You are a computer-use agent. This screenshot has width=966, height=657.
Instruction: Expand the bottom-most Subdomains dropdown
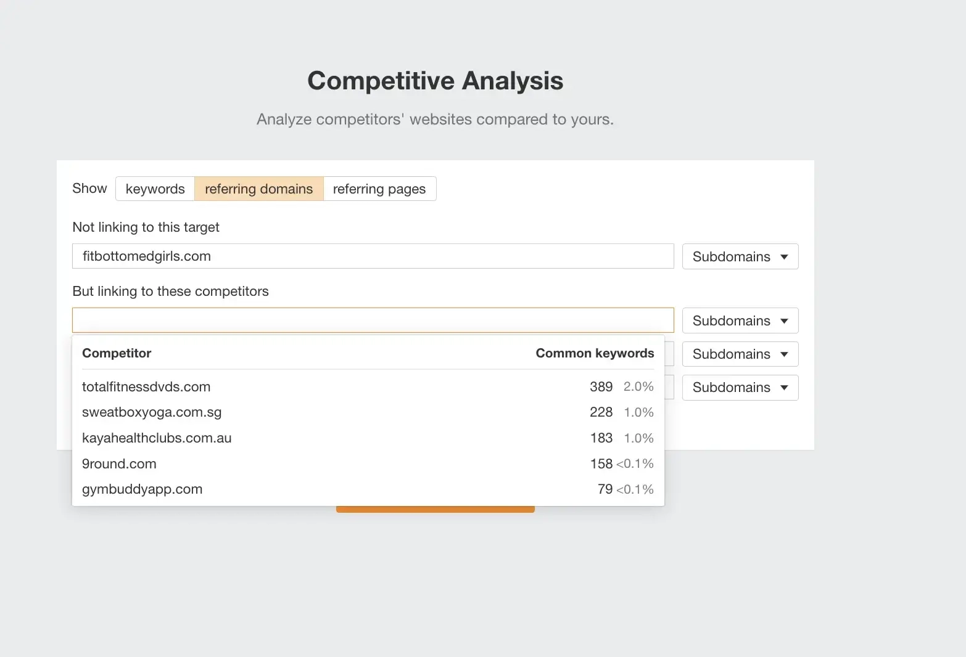point(740,388)
